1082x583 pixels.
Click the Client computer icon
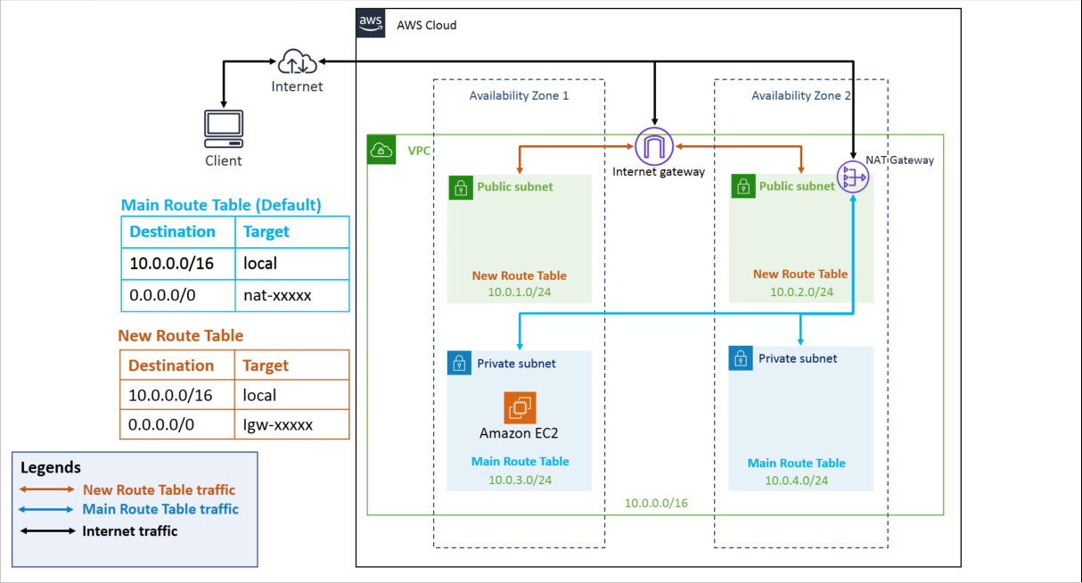[223, 130]
